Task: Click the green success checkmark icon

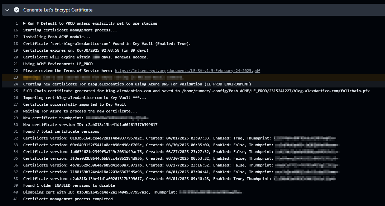Action: click(x=16, y=10)
